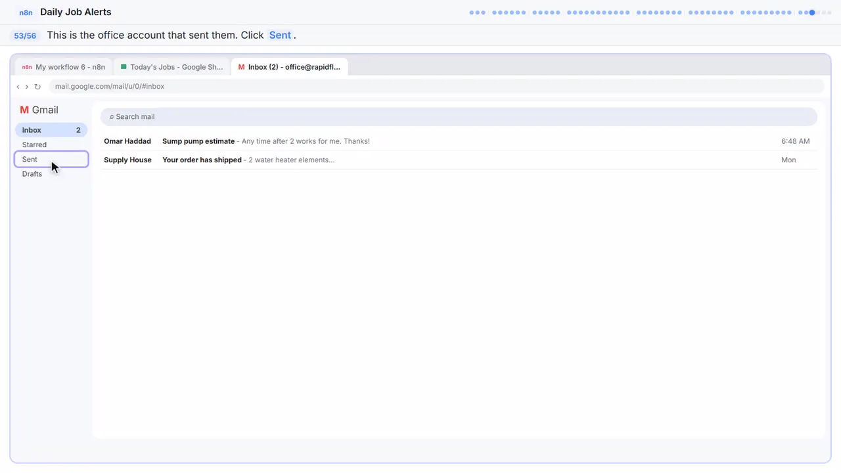The height and width of the screenshot is (473, 841).
Task: Go back using the browser back arrow
Action: (18, 87)
